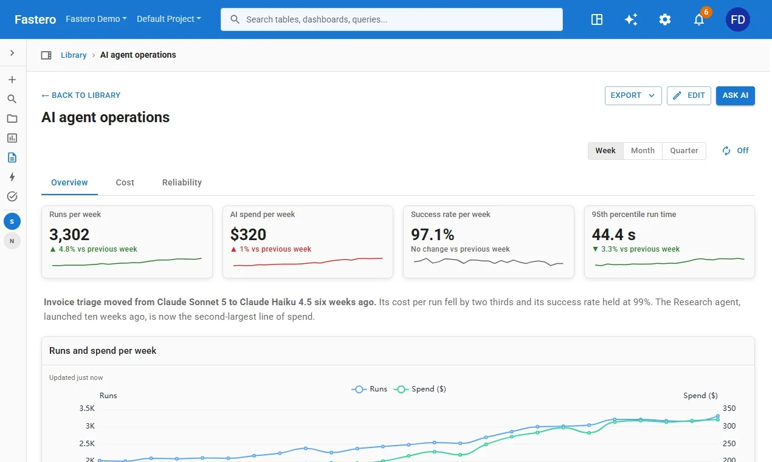The image size is (772, 462).
Task: Open the Default Project dropdown
Action: (168, 19)
